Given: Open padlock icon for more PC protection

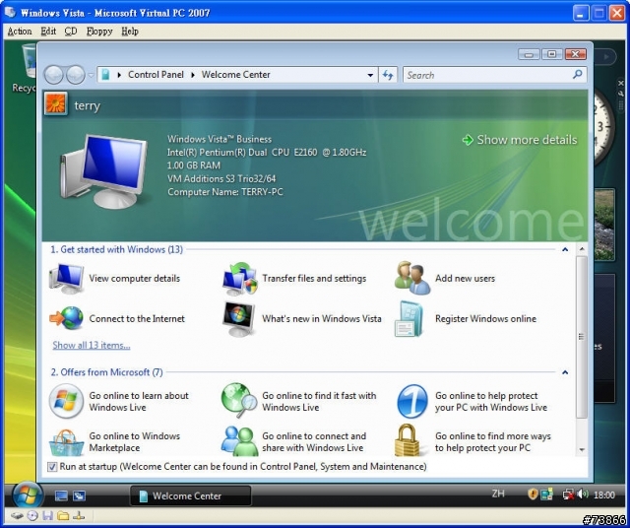Looking at the screenshot, I should coord(407,440).
